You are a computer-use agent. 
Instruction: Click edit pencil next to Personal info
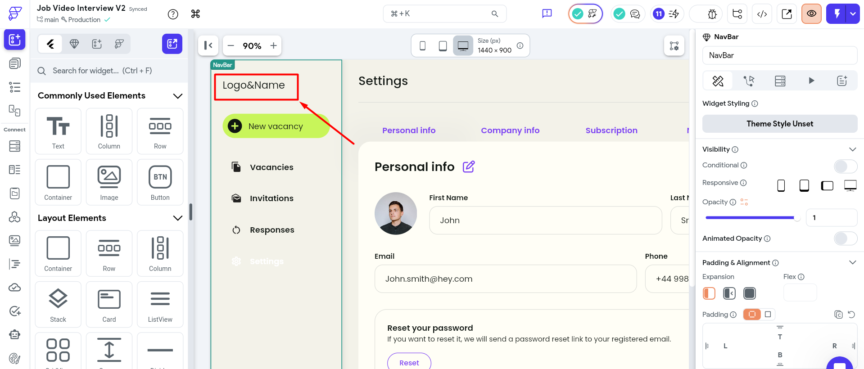468,167
